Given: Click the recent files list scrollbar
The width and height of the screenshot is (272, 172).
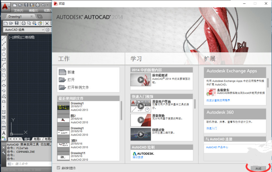Looking at the screenshot, I should [x=121, y=110].
